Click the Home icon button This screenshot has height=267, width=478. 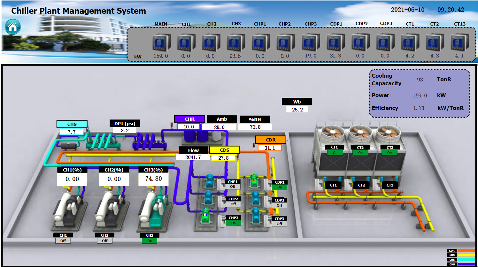(13, 27)
